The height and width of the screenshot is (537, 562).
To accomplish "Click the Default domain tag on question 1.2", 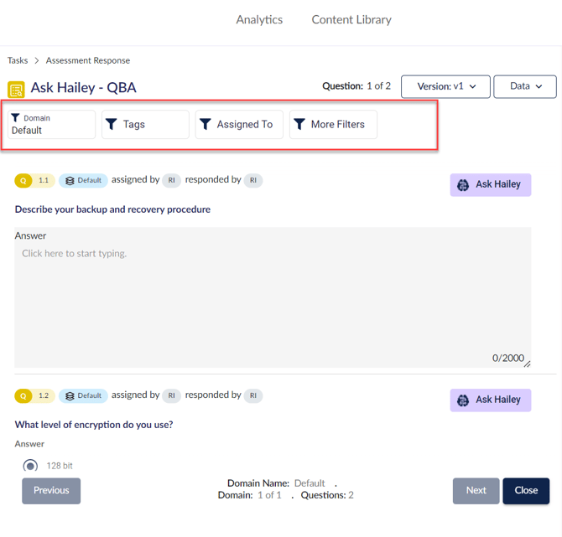I will click(x=83, y=395).
